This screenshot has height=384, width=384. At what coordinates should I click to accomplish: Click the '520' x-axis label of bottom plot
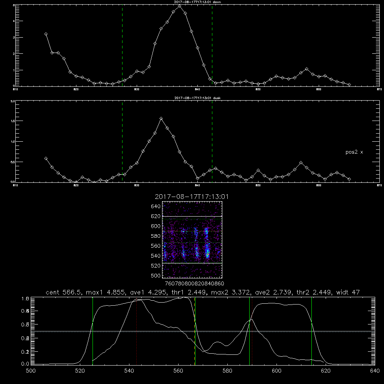[x=80, y=371]
